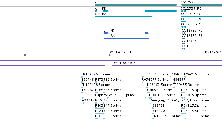Select the CG12535-RB transcript label

click(x=191, y=14)
